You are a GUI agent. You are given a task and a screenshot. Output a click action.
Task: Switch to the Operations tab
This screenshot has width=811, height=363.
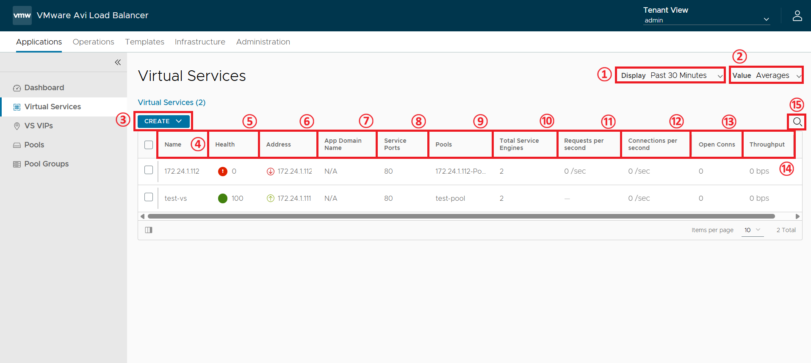click(x=94, y=42)
